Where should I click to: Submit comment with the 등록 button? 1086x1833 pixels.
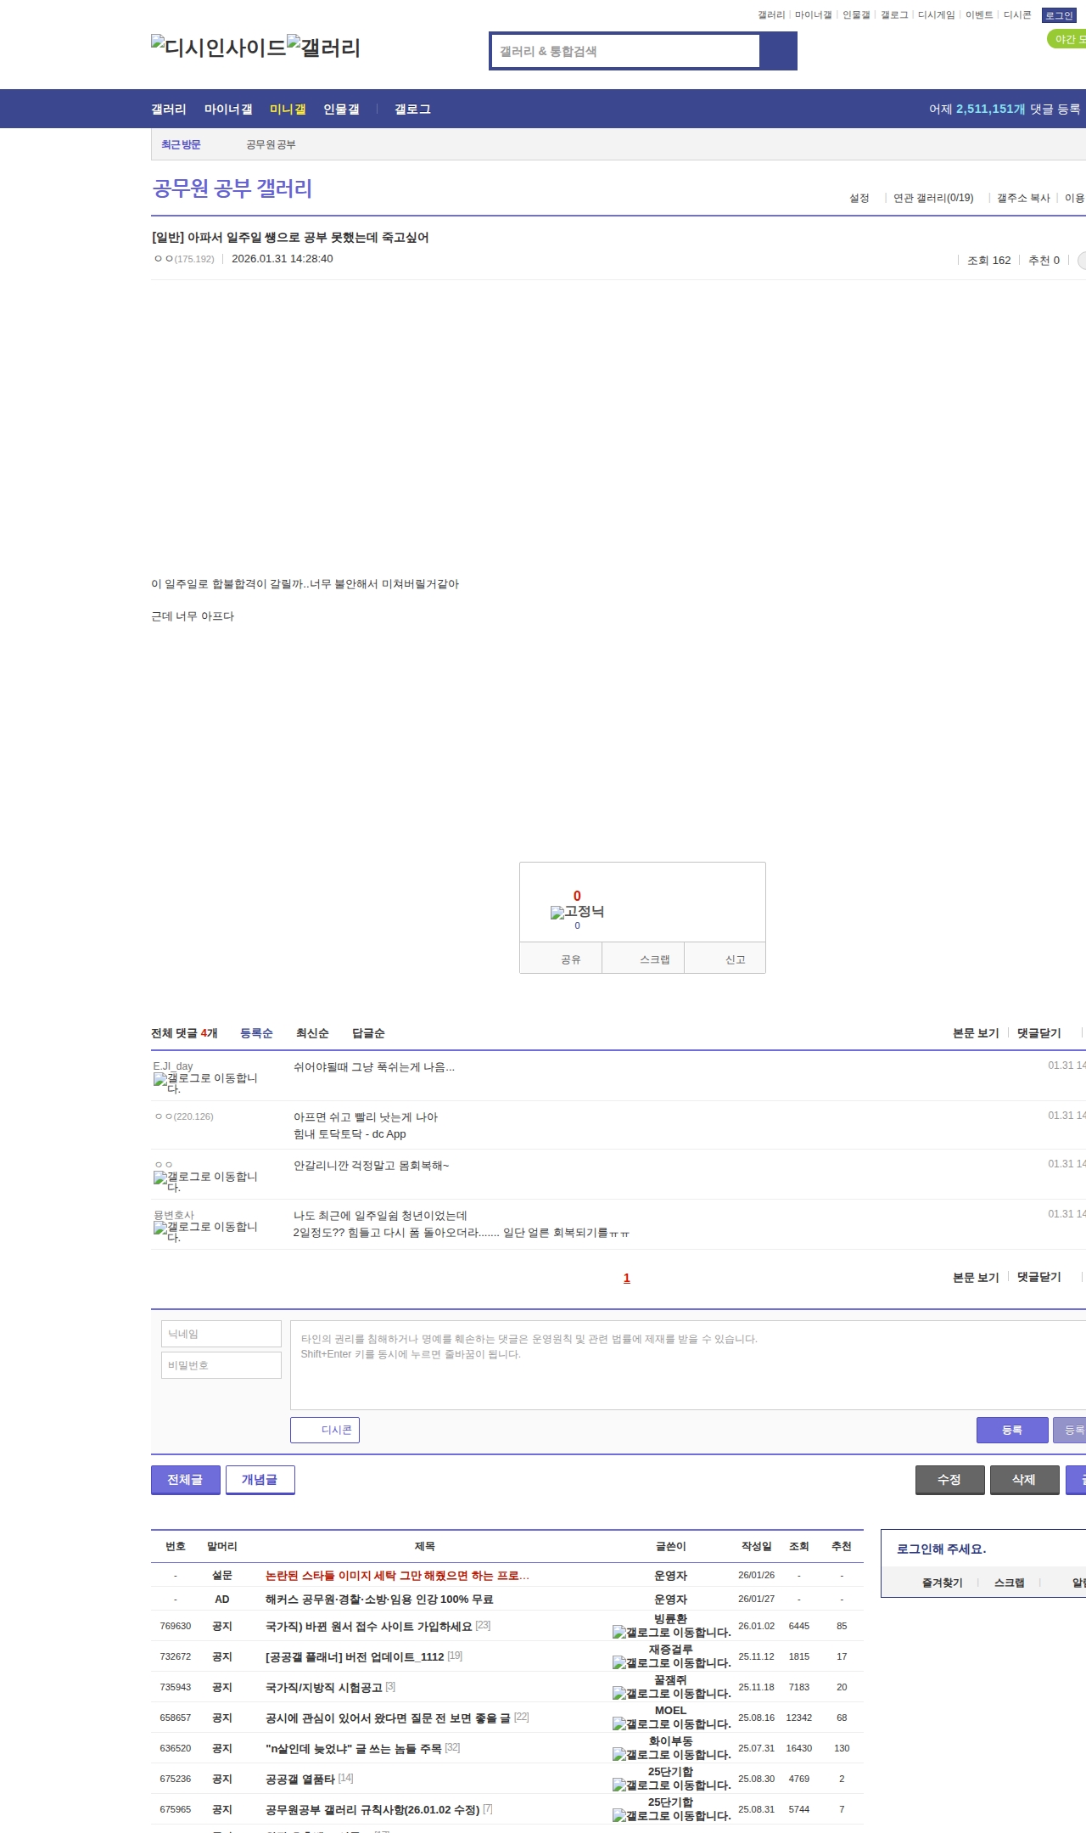1011,1430
